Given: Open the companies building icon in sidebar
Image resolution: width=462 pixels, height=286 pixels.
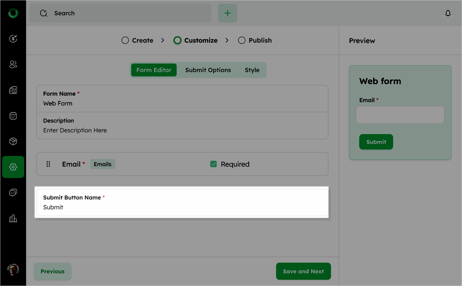Looking at the screenshot, I should pos(13,90).
